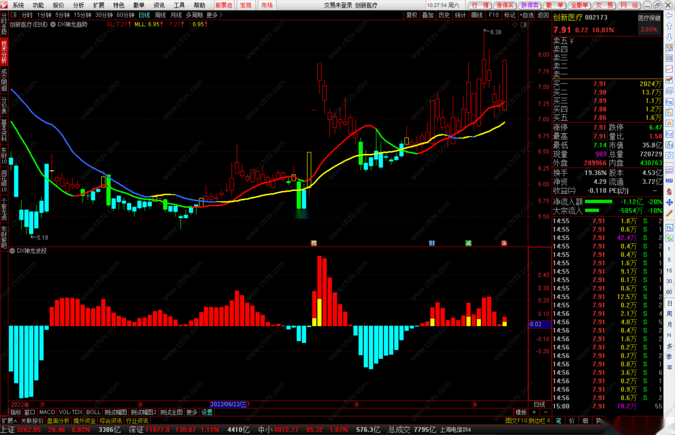This screenshot has width=675, height=435.
Task: Click the back arrow icon in right sidebar
Action: [669, 15]
